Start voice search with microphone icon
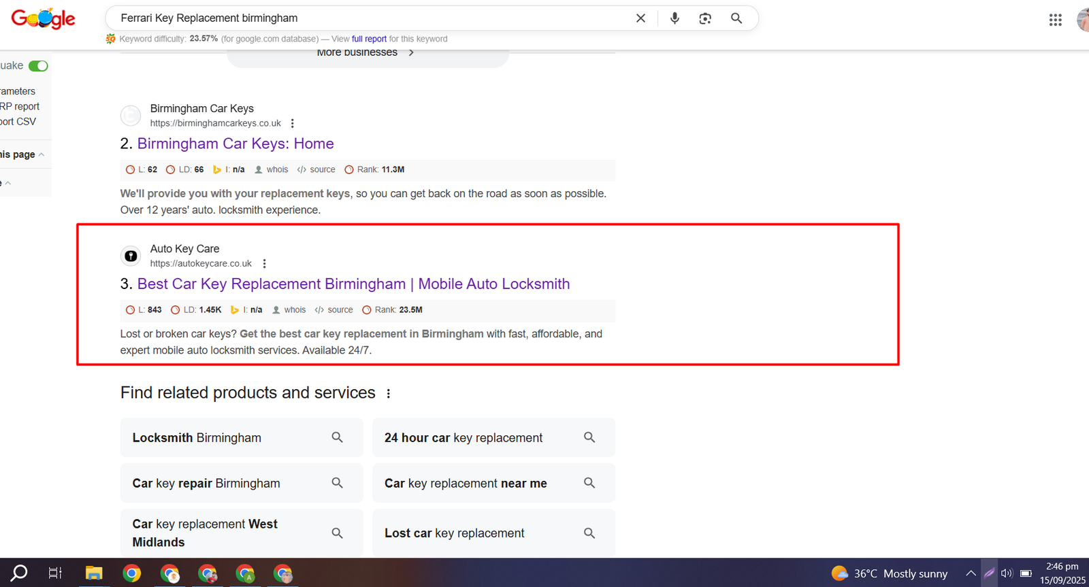Image resolution: width=1089 pixels, height=587 pixels. [x=674, y=18]
